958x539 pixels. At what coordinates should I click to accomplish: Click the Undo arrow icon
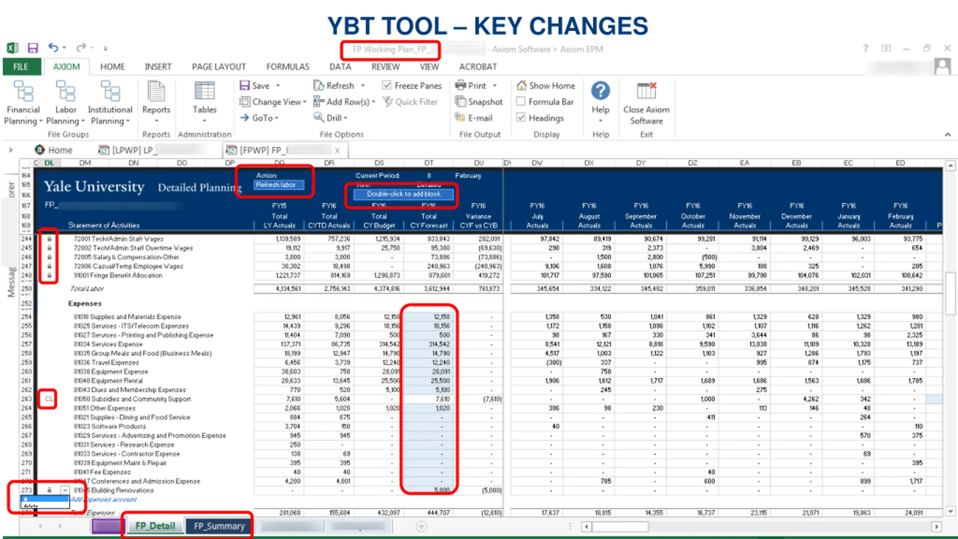[x=53, y=48]
